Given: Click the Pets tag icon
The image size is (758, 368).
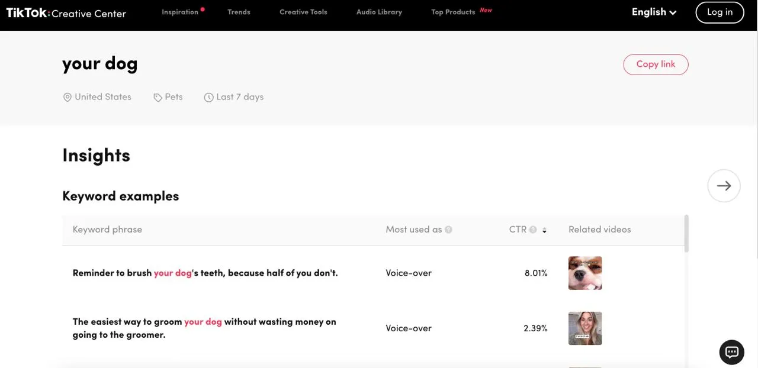Looking at the screenshot, I should [158, 98].
